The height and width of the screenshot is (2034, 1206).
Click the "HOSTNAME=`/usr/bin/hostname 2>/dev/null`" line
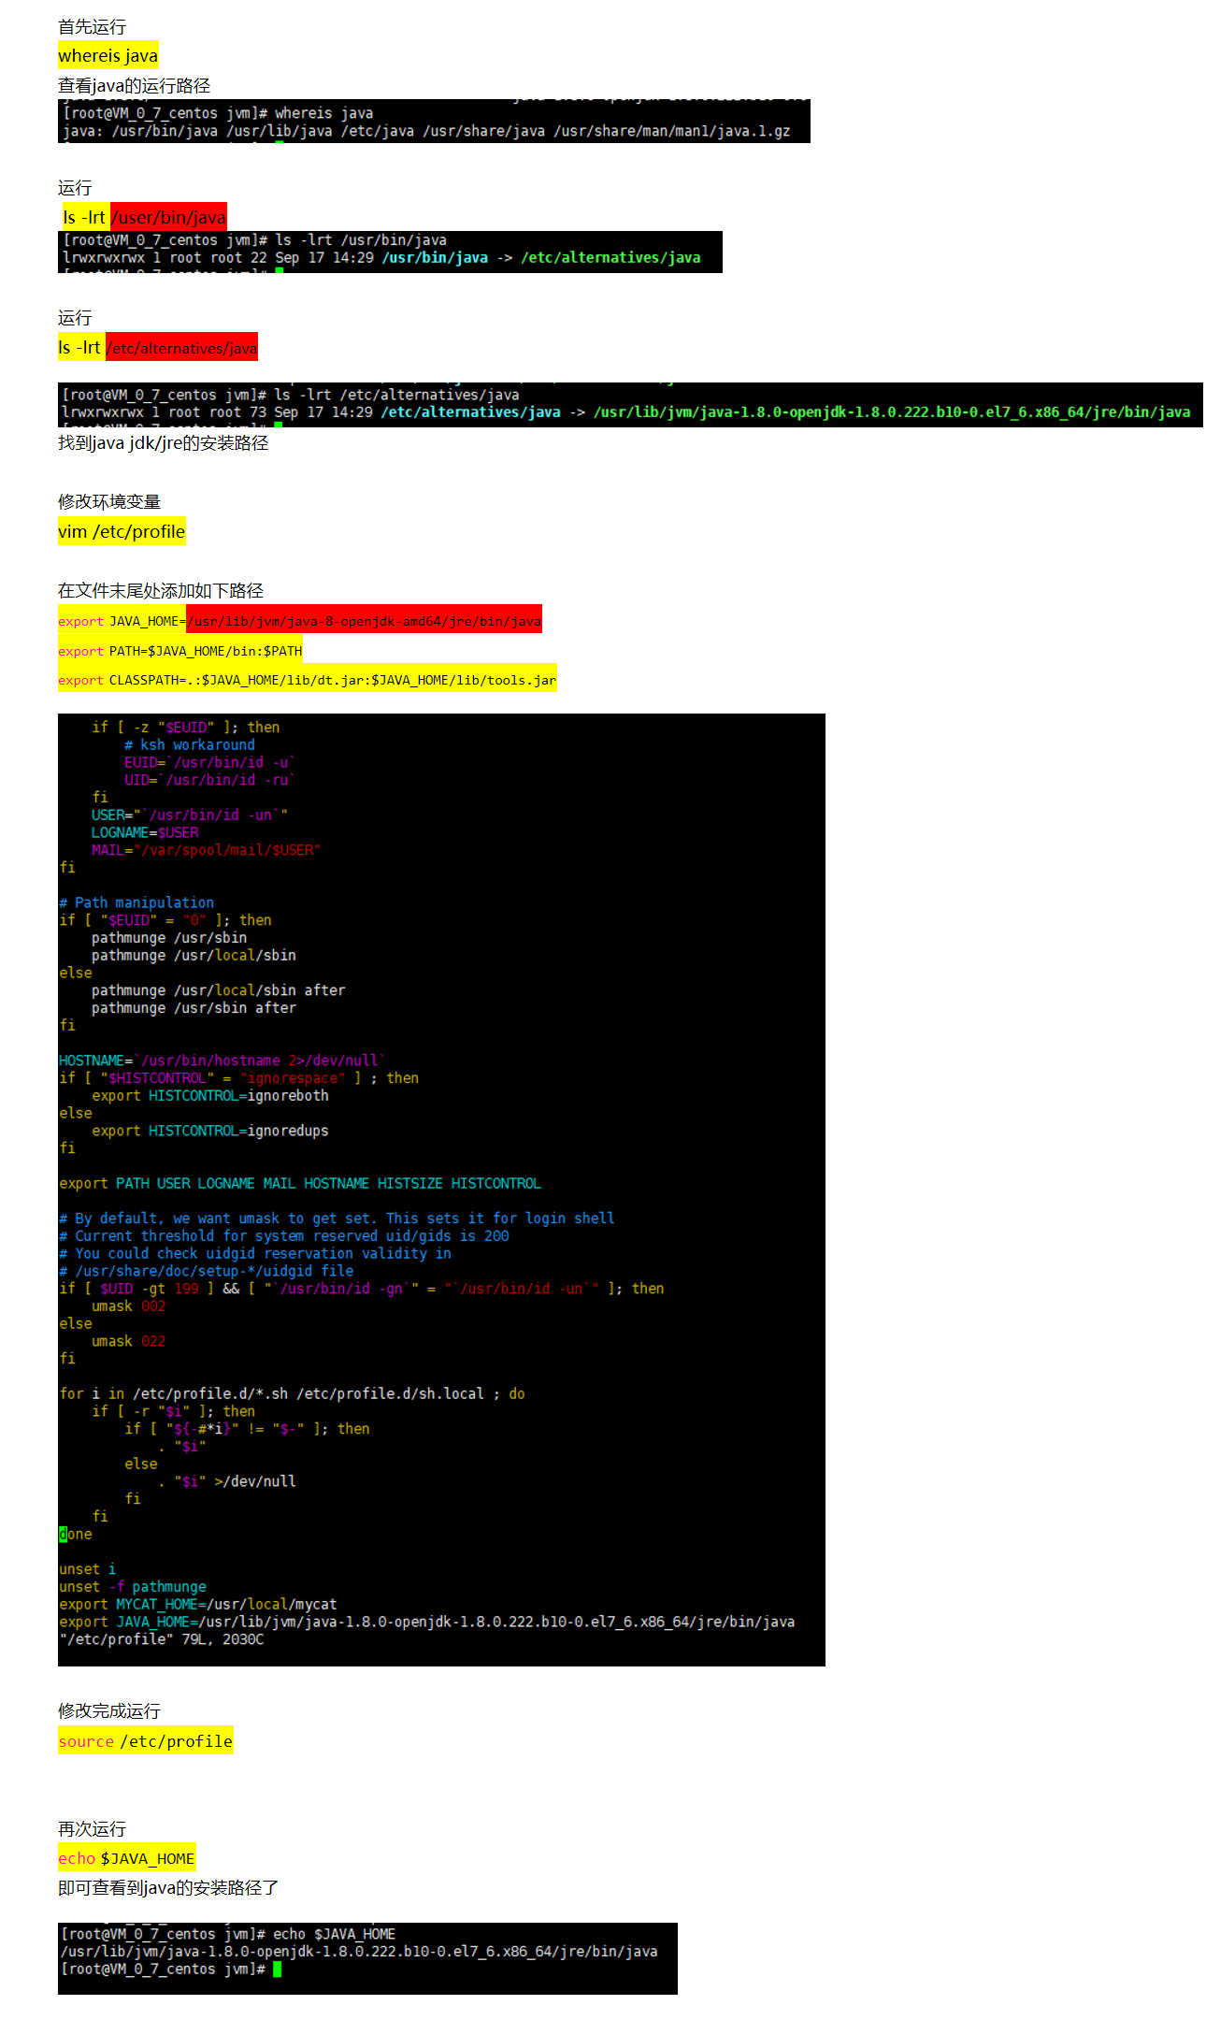click(x=223, y=1060)
